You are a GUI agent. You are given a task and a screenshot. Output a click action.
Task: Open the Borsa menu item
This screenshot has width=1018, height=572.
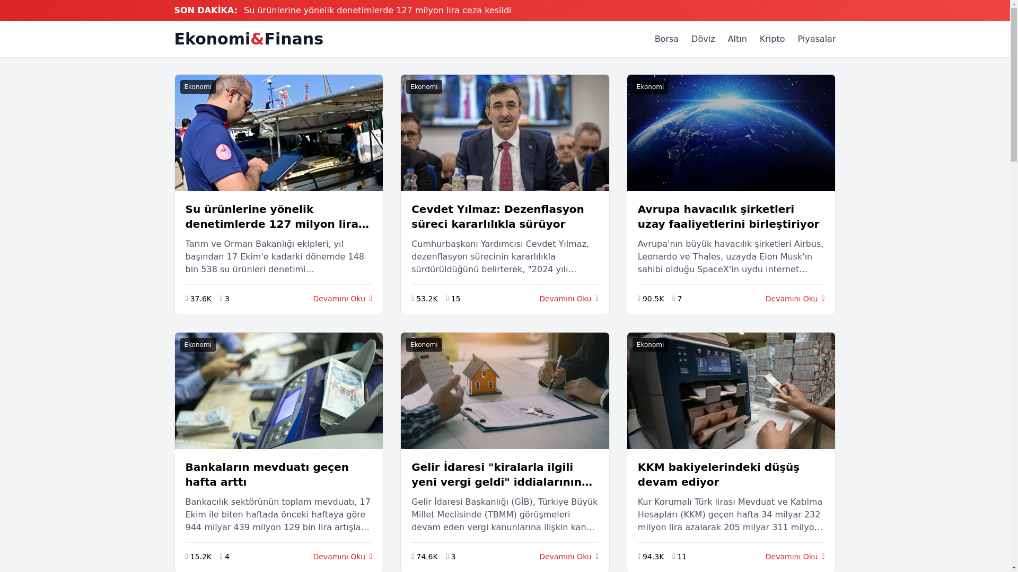point(666,39)
